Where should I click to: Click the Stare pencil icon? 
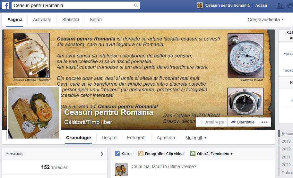(117, 154)
